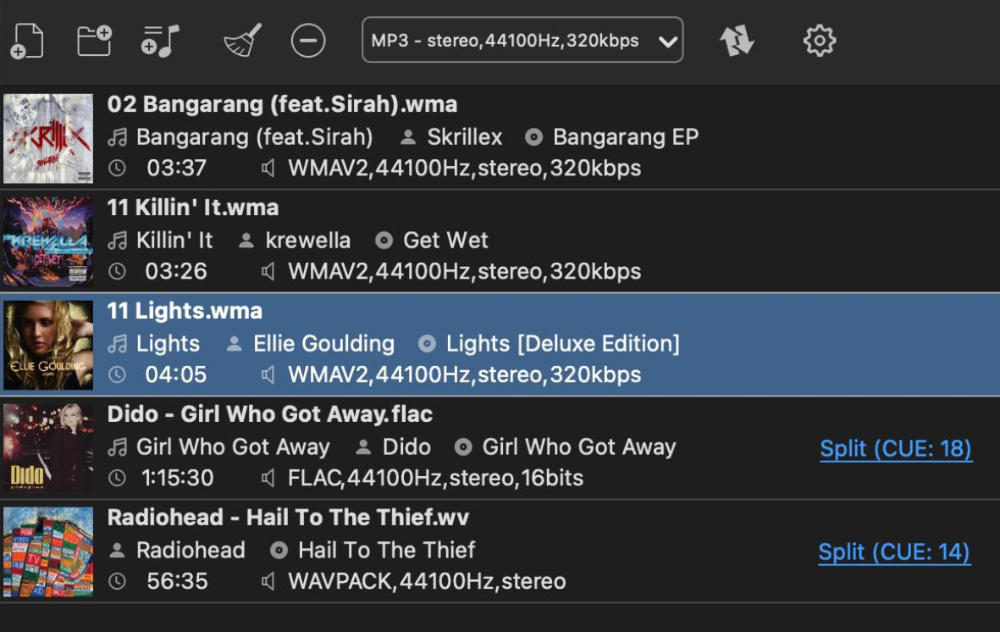Click the Split (CUE: 14) link

coord(894,552)
